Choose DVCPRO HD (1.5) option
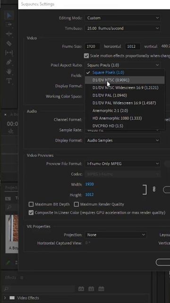 click(x=125, y=126)
